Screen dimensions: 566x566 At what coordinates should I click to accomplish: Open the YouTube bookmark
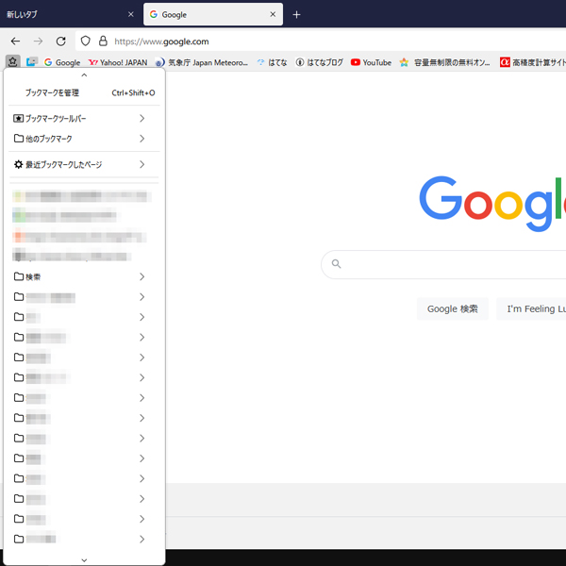coord(371,62)
